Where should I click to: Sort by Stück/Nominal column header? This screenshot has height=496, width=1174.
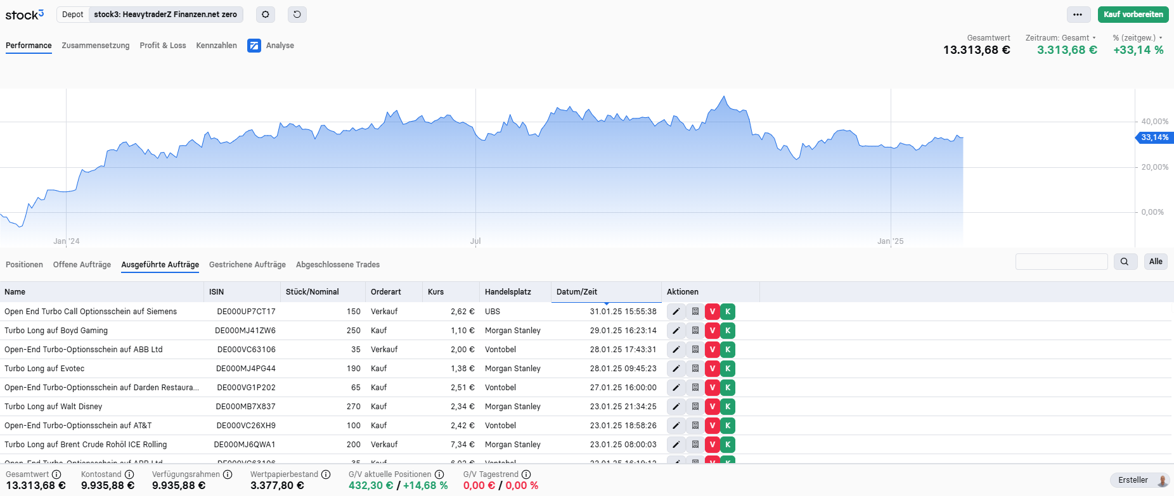[323, 292]
